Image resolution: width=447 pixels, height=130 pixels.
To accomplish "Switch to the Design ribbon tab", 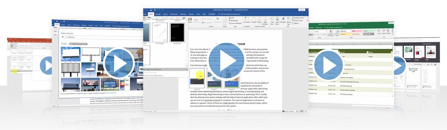I will [158, 14].
